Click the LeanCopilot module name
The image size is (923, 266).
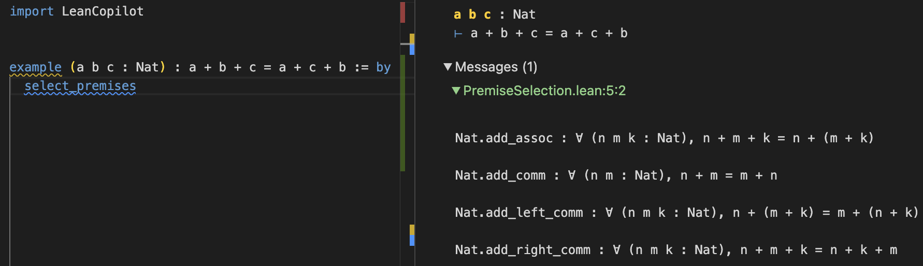coord(103,11)
